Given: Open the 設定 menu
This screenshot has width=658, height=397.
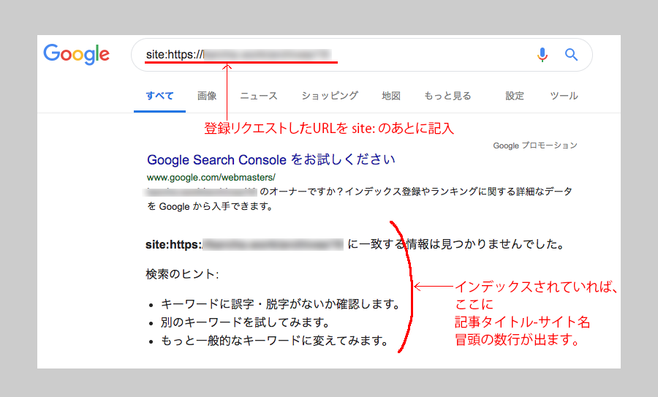Looking at the screenshot, I should [x=515, y=96].
